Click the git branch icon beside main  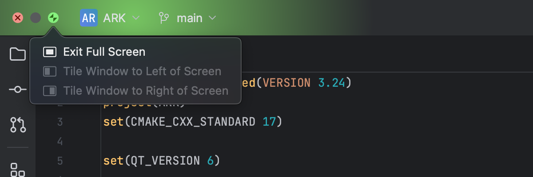(x=164, y=18)
